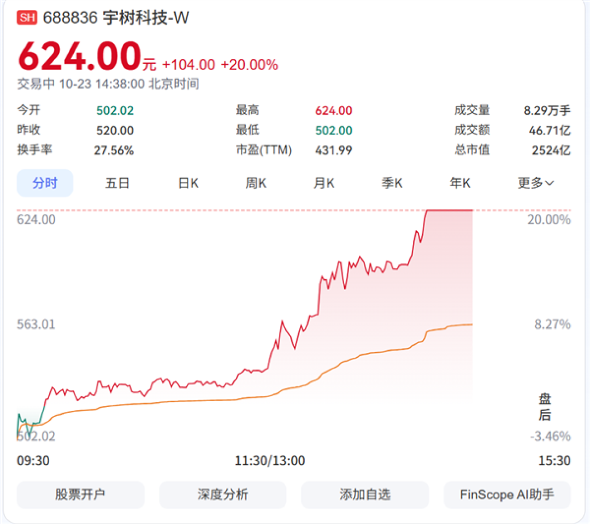The image size is (590, 524).
Task: Select the 分时 intraday chart tab
Action: click(45, 183)
